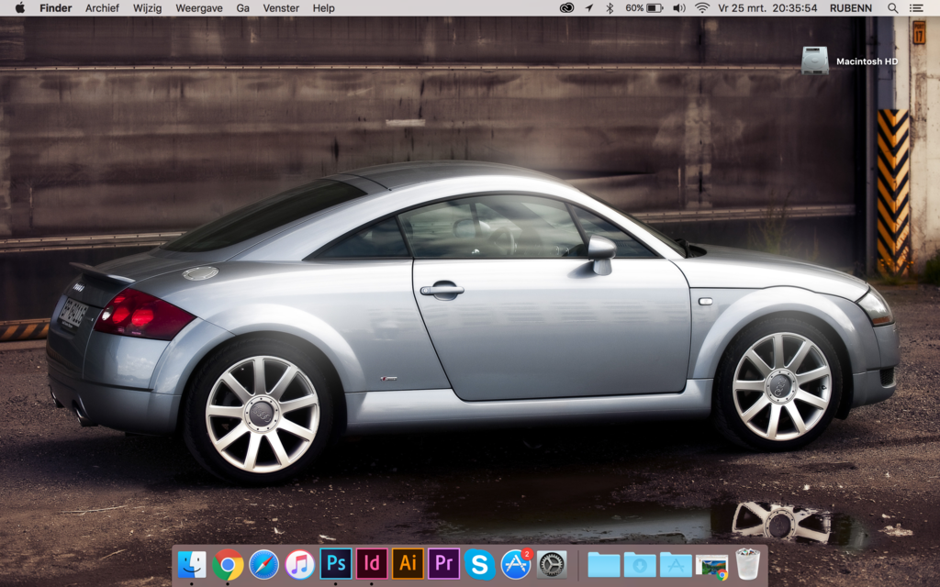Open the plain blue folder in Dock
Screen dimensions: 940x587
tap(604, 565)
